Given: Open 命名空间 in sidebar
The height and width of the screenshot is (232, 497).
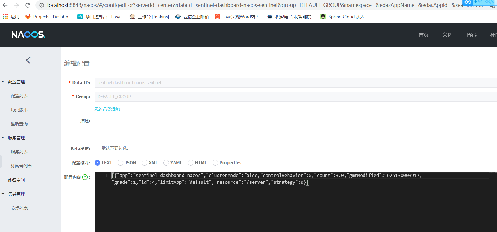Looking at the screenshot, I should point(16,180).
